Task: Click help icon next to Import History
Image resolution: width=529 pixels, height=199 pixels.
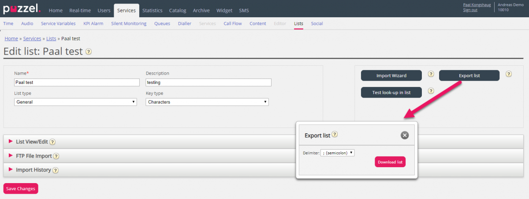Action: [x=56, y=170]
